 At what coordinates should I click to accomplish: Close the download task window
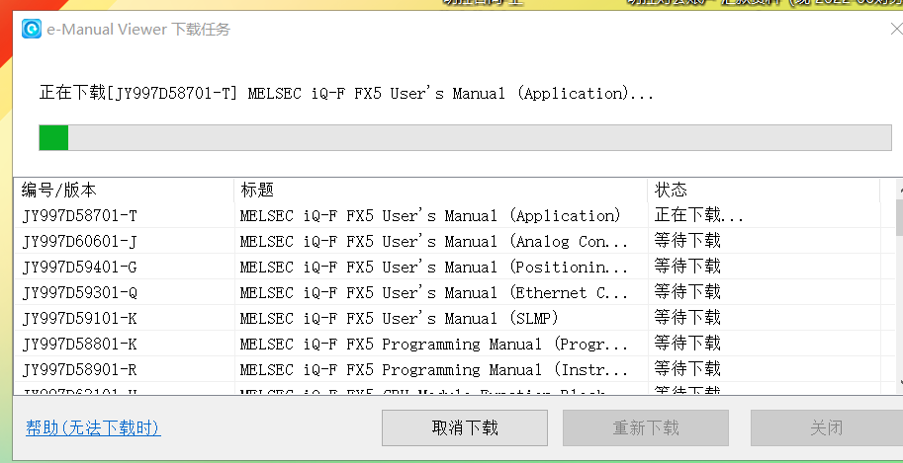coord(895,30)
